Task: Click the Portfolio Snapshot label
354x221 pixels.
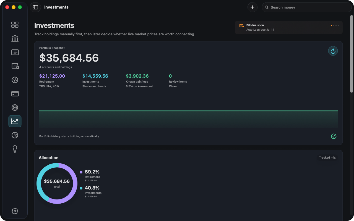Action: [x=52, y=48]
